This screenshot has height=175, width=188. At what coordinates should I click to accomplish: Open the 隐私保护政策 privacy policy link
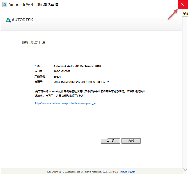pyautogui.click(x=127, y=172)
